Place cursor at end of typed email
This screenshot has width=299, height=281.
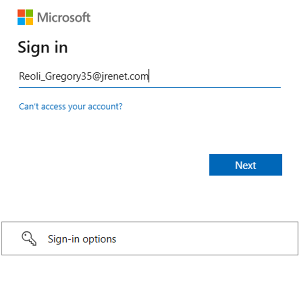(149, 77)
